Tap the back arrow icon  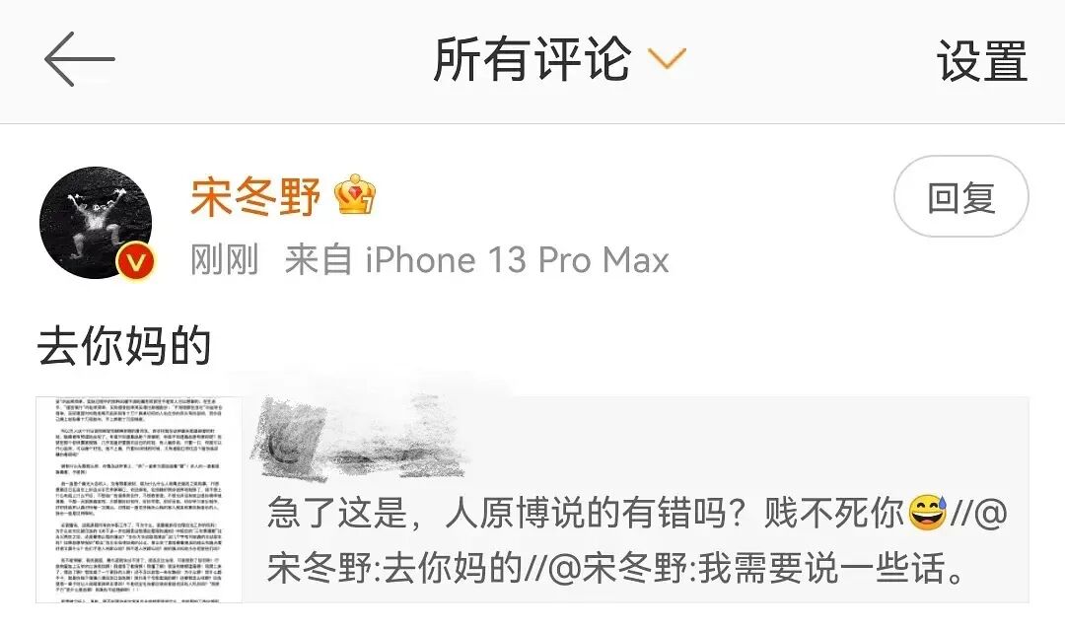coord(80,59)
